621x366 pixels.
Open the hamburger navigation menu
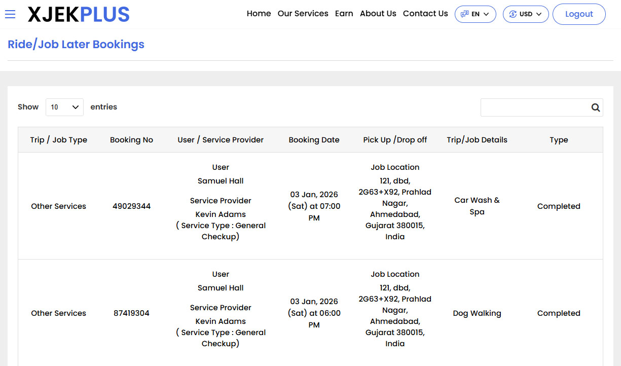pos(10,14)
